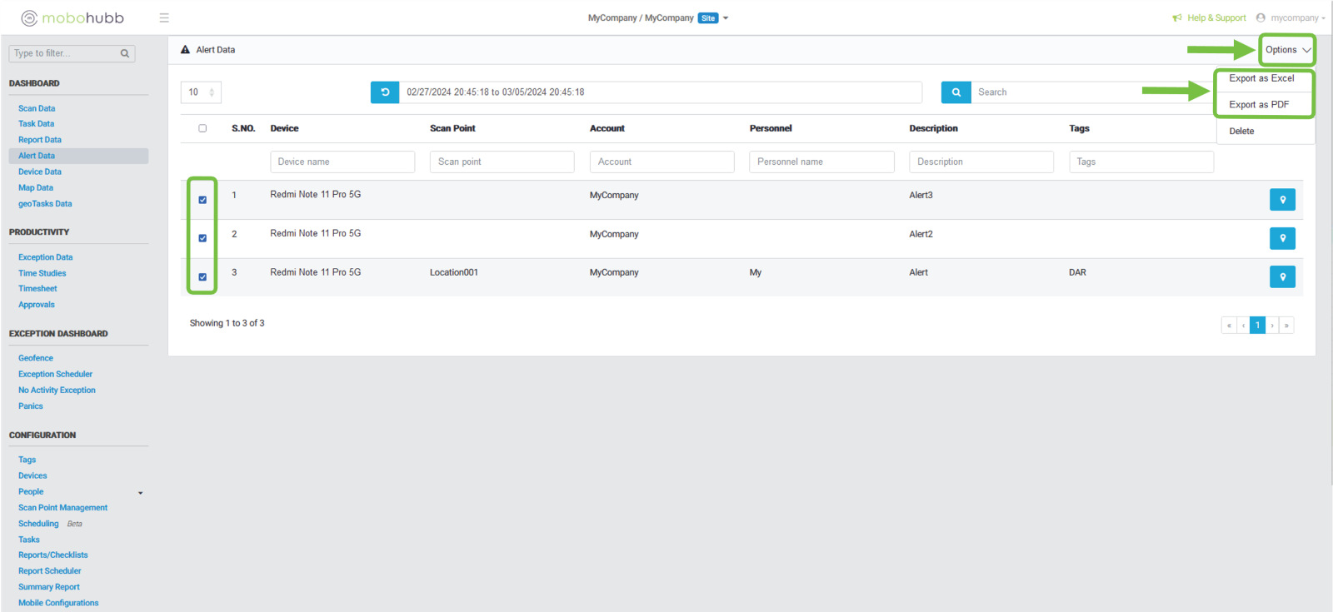The image size is (1333, 612).
Task: Open map location for the Alert2 row
Action: [x=1282, y=238]
